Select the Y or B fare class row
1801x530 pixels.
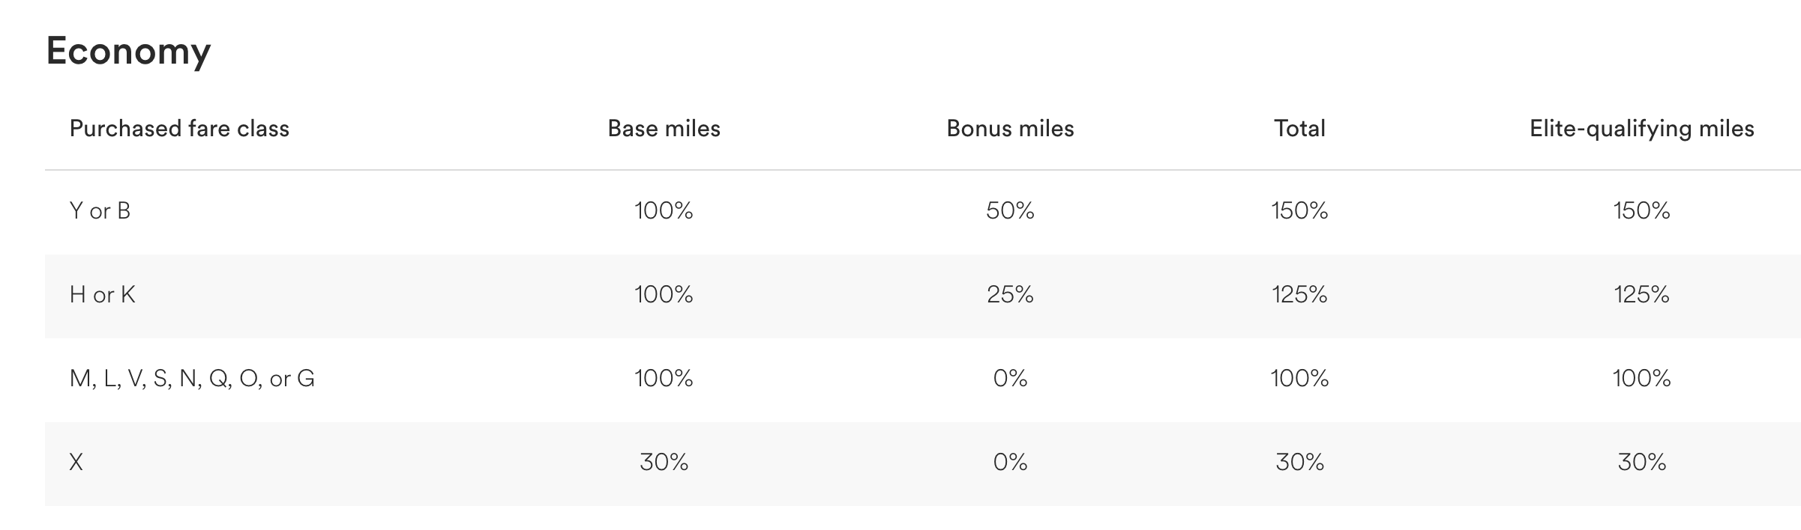(x=100, y=211)
